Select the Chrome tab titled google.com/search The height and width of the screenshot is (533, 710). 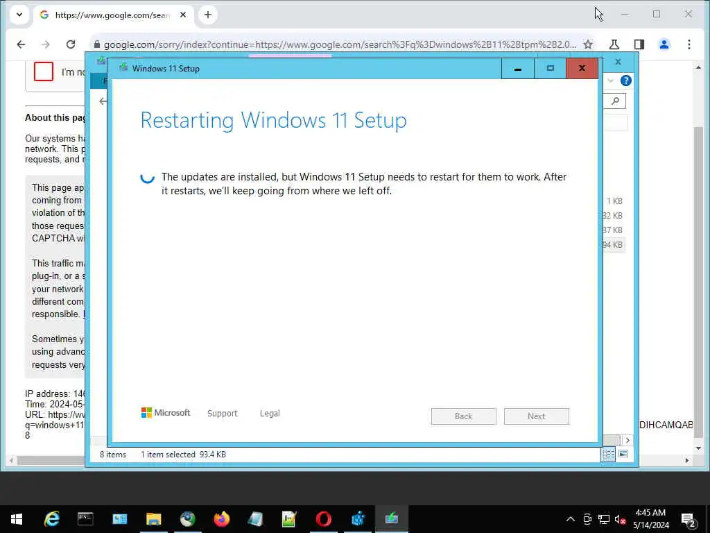point(112,15)
